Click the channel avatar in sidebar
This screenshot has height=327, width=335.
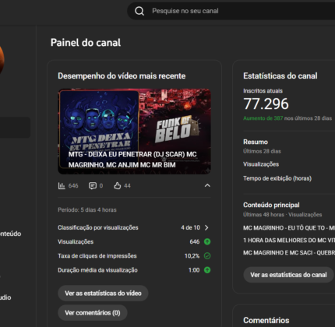pos(2,60)
